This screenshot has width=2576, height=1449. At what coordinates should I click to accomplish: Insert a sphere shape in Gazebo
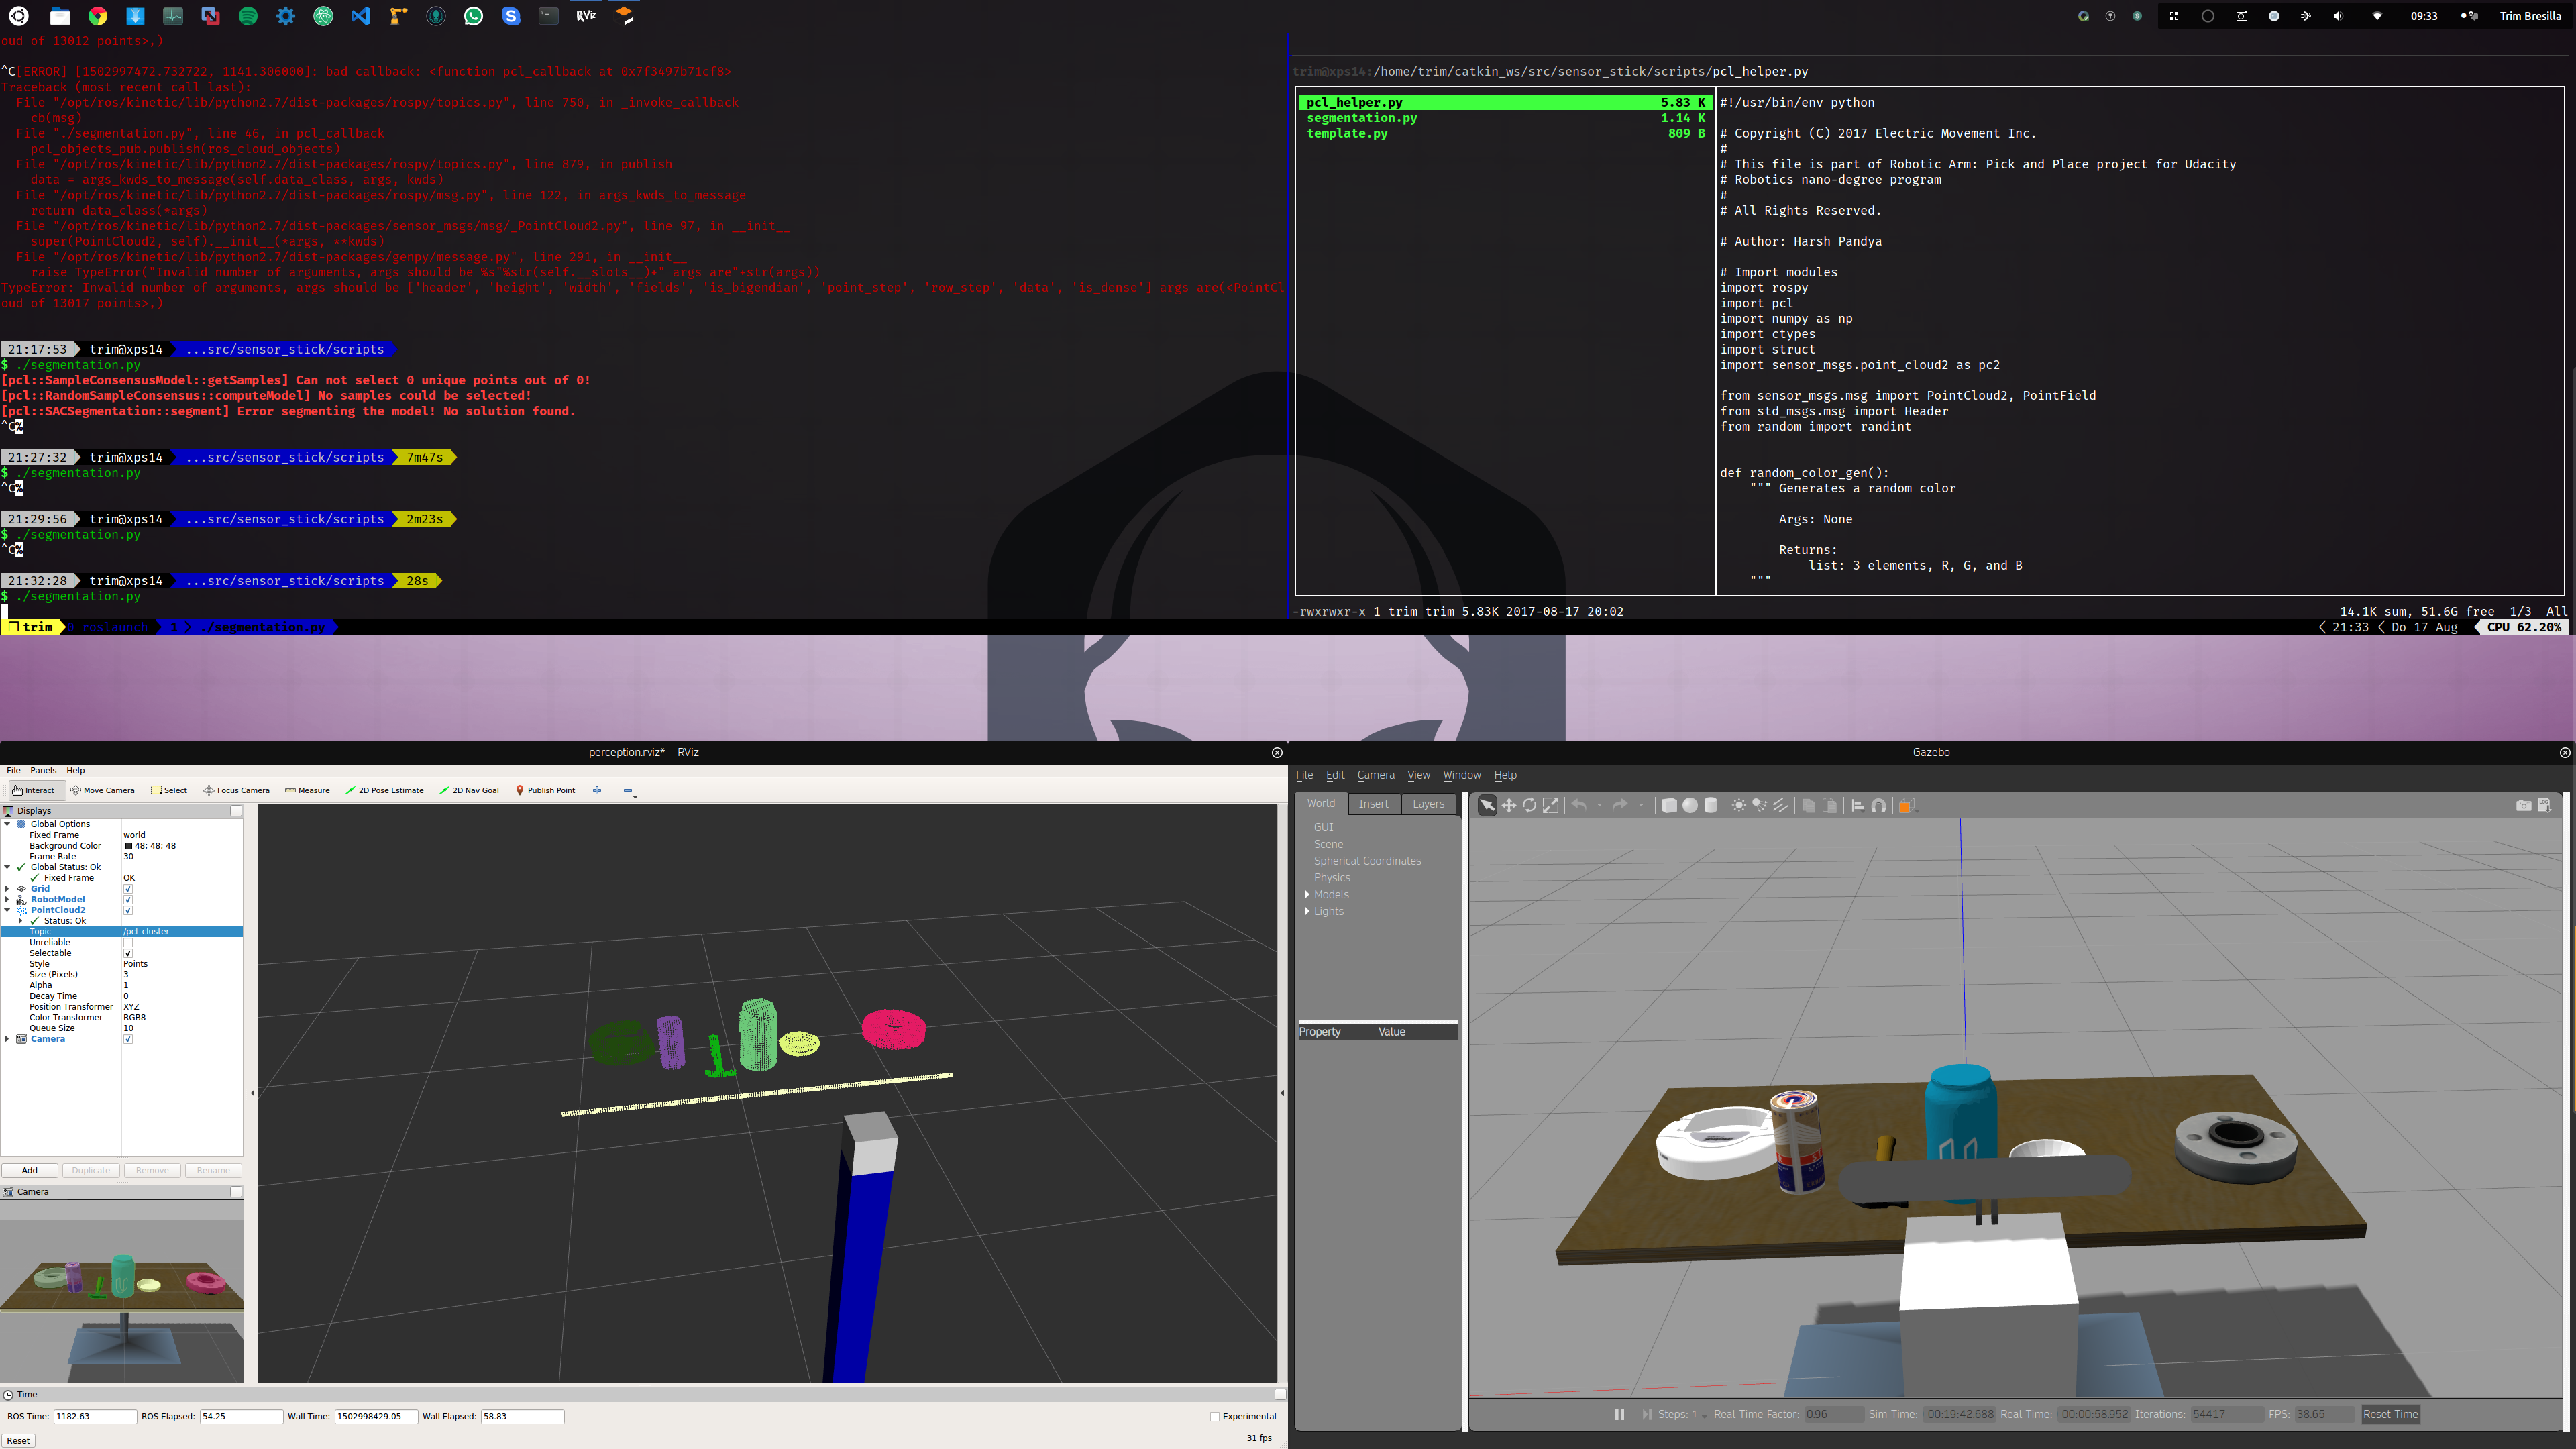[x=1690, y=805]
